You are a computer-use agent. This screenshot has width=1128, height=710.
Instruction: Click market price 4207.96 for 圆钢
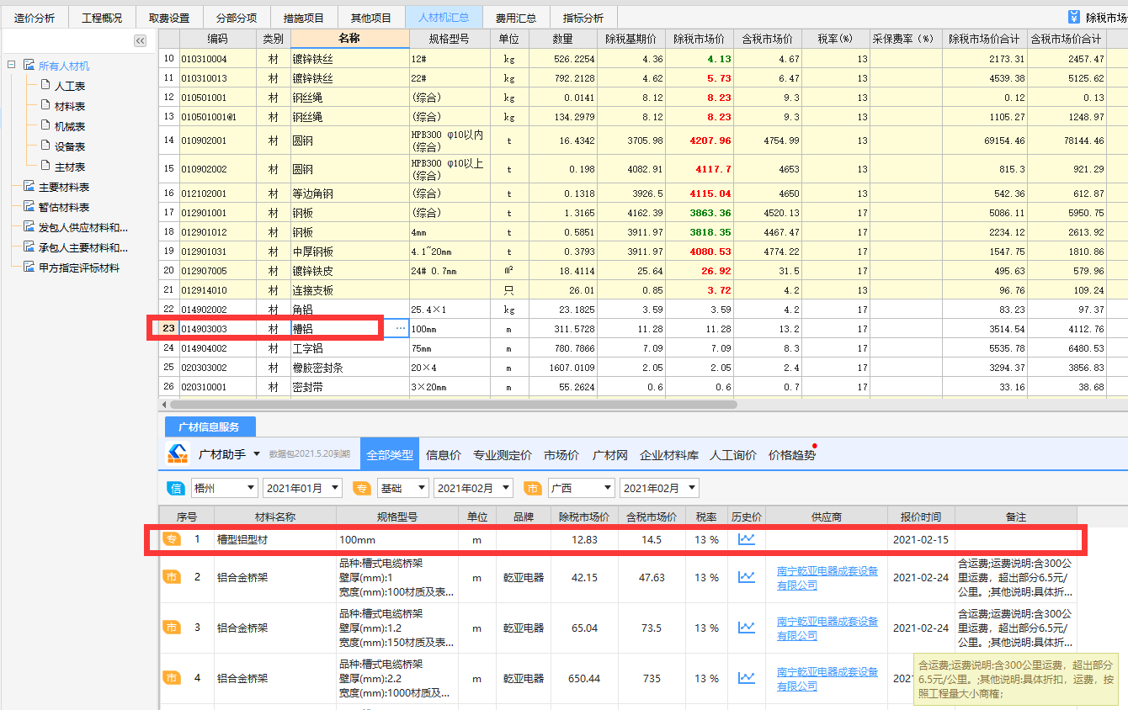[700, 140]
